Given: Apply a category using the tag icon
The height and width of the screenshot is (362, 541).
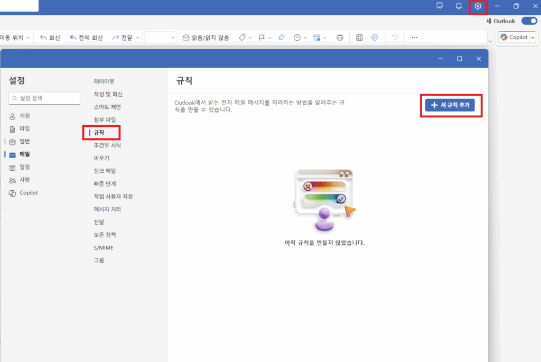Looking at the screenshot, I should click(242, 37).
